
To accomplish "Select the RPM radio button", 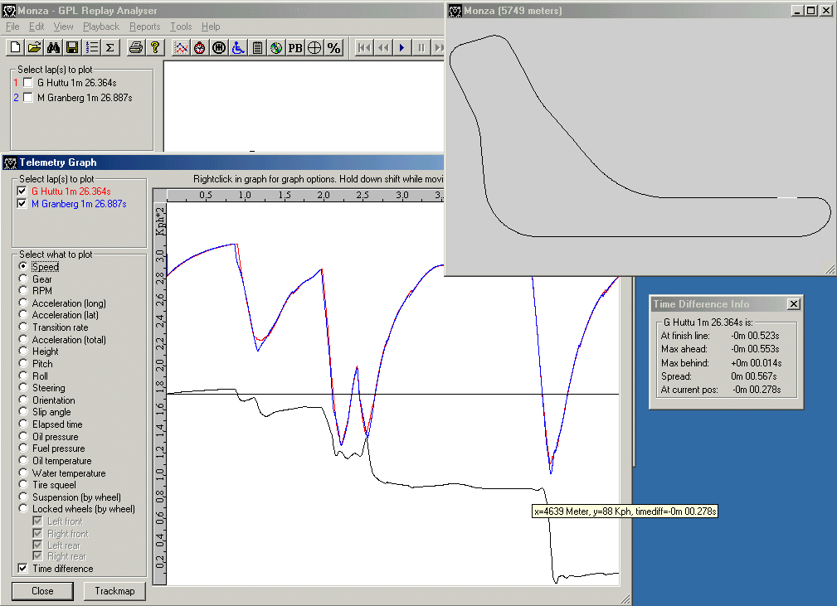I will 22,291.
